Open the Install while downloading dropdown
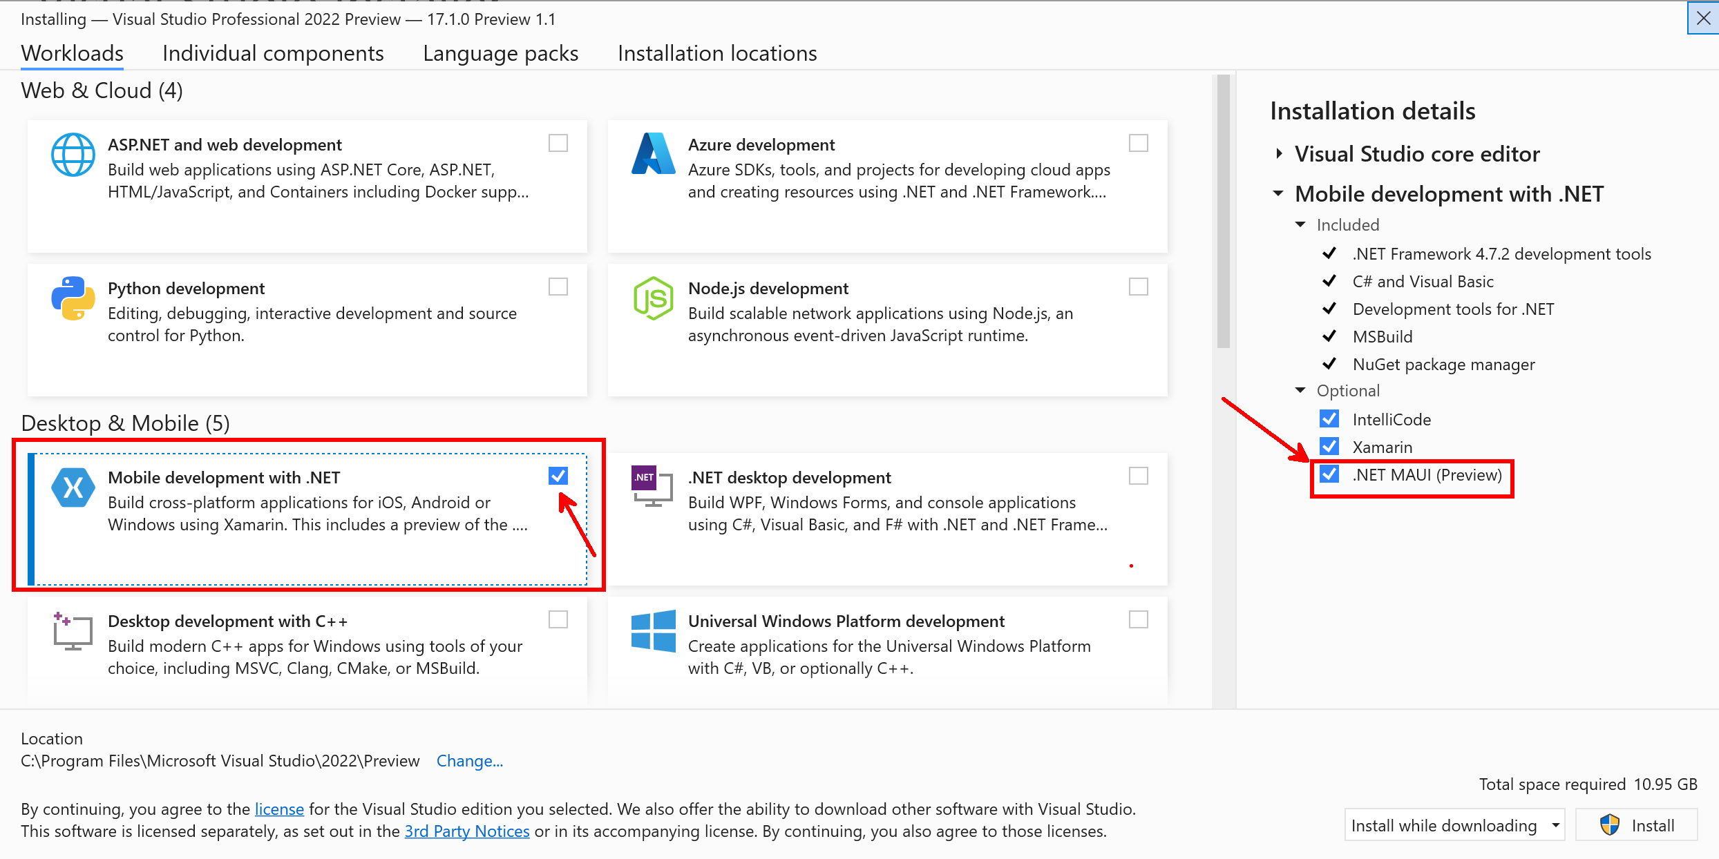 (x=1454, y=825)
